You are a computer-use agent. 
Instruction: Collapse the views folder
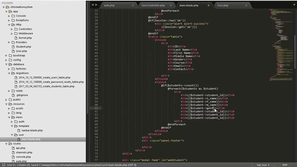point(9,117)
